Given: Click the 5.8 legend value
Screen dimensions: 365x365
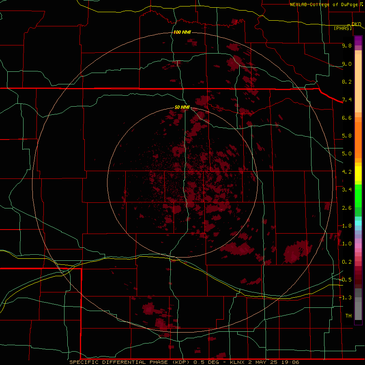Looking at the screenshot, I should 347,136.
